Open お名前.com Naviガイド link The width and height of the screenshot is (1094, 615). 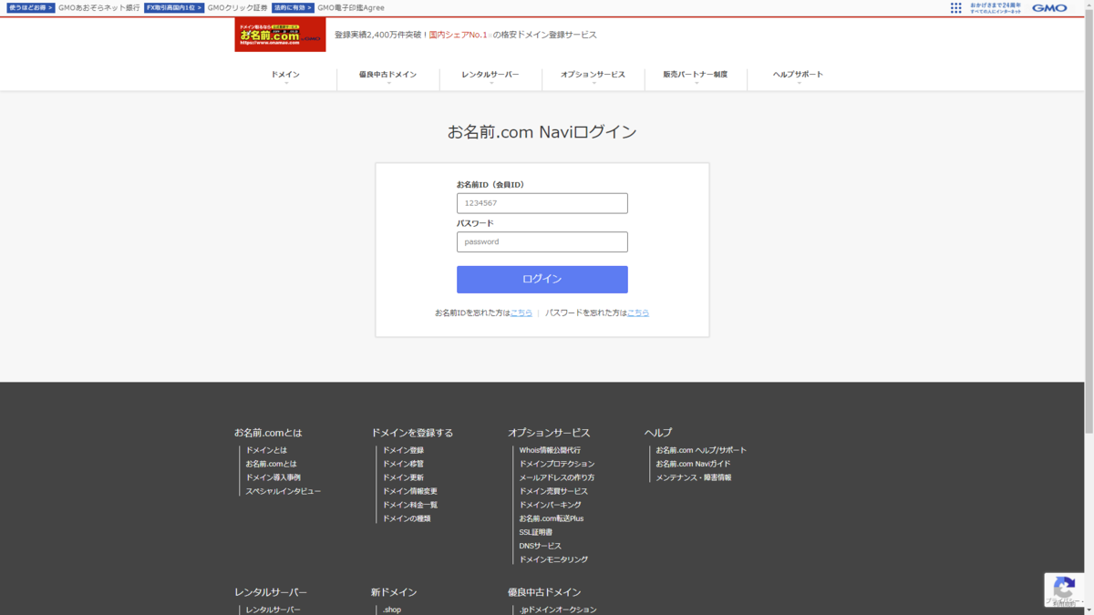[x=693, y=464]
